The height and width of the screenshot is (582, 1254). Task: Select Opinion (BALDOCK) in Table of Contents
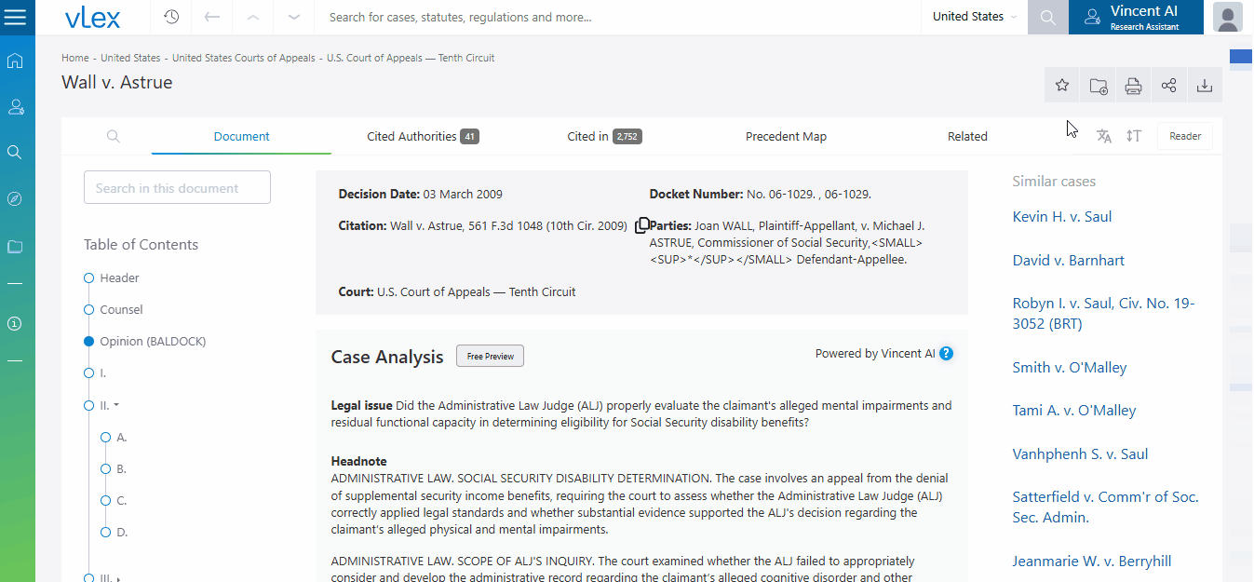[x=153, y=342]
